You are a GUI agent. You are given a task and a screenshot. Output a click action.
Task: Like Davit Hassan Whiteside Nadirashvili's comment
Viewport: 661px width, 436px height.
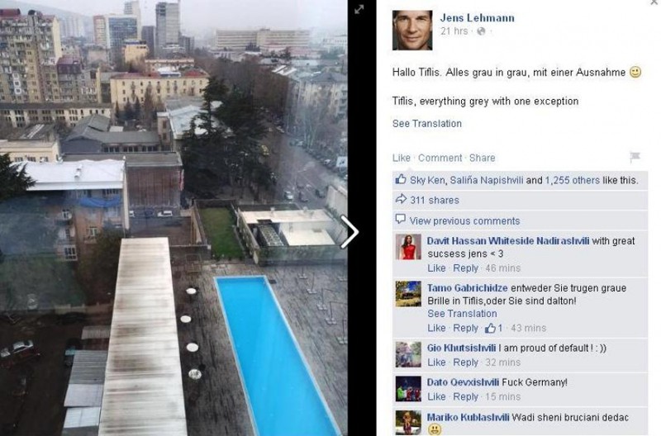(x=436, y=268)
